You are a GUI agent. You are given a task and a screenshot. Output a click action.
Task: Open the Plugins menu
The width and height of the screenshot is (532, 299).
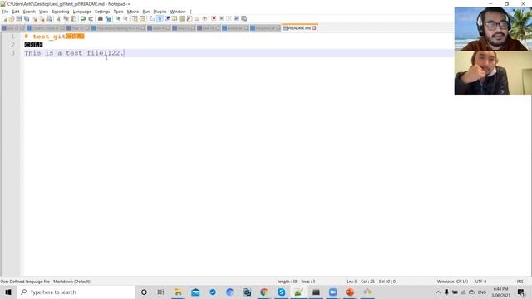160,12
